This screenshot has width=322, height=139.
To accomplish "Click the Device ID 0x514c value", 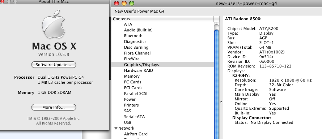I will tap(266, 57).
